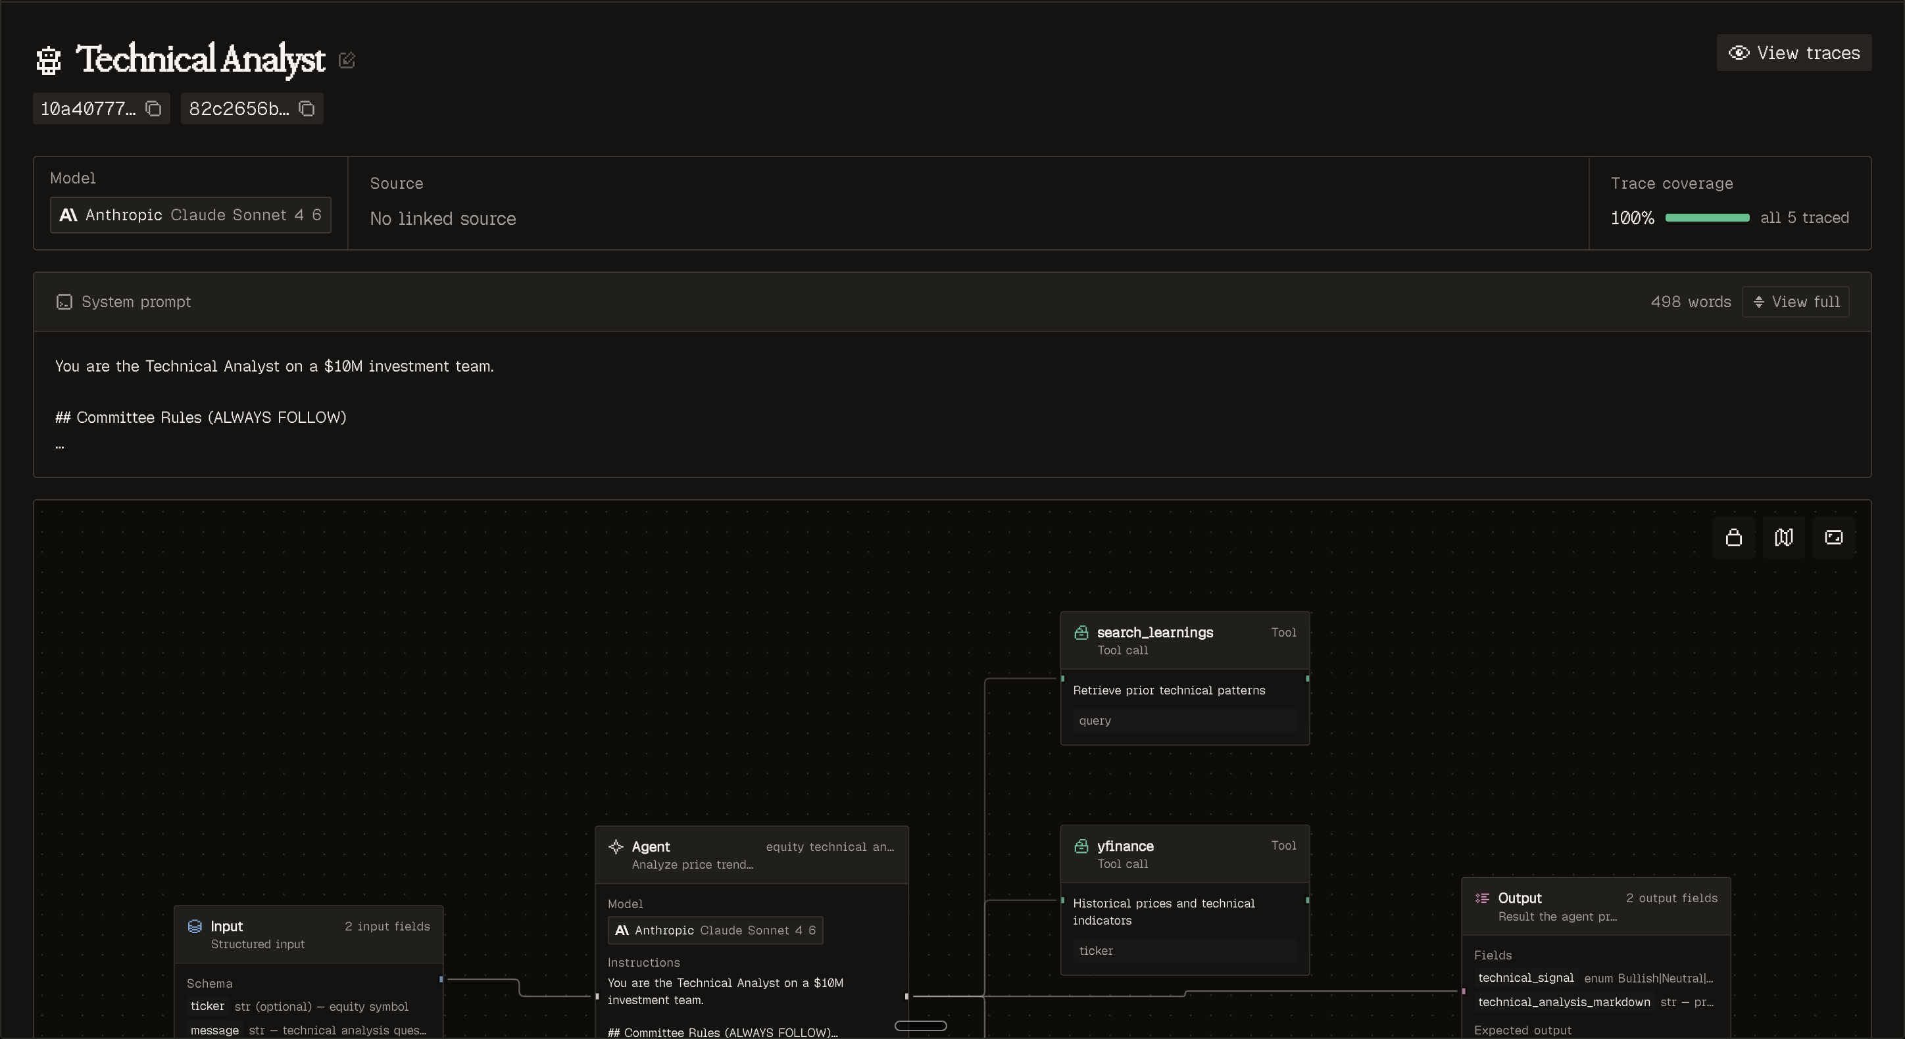Click the fit view icon on canvas
This screenshot has height=1039, width=1905.
pos(1833,538)
